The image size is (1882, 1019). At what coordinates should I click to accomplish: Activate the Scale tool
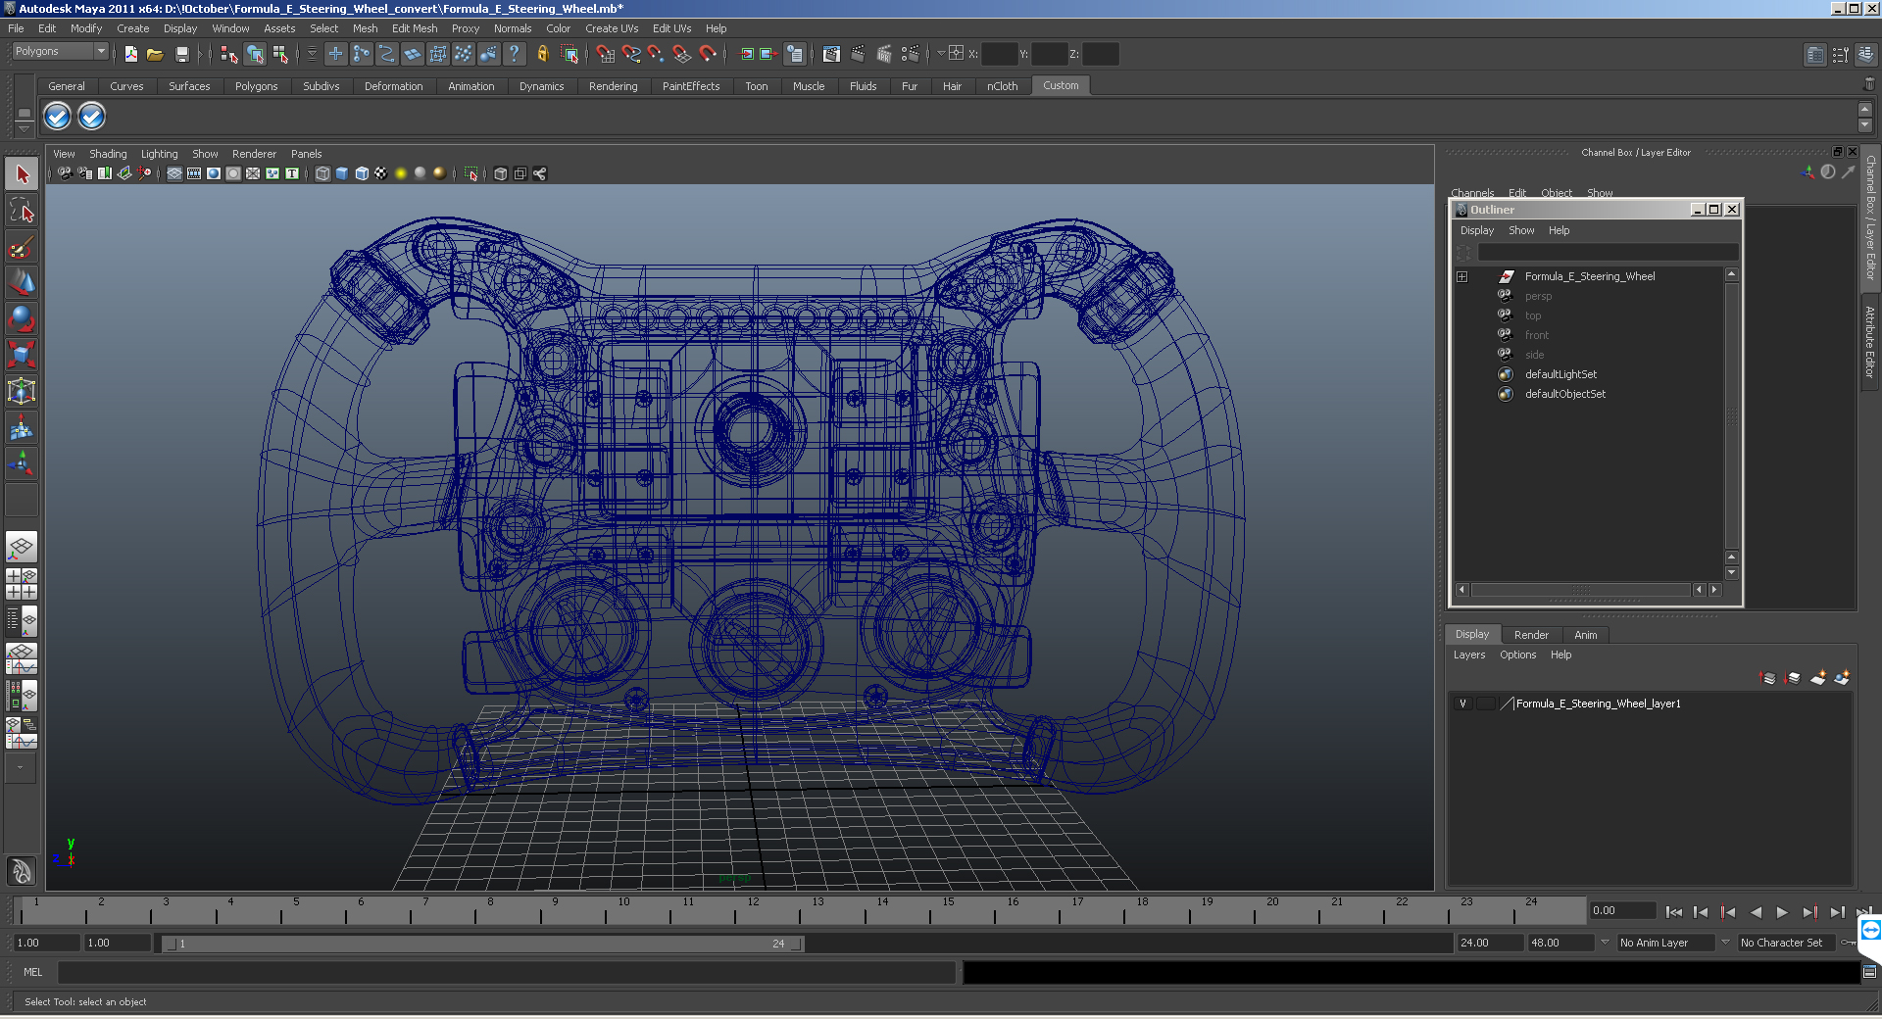(22, 354)
